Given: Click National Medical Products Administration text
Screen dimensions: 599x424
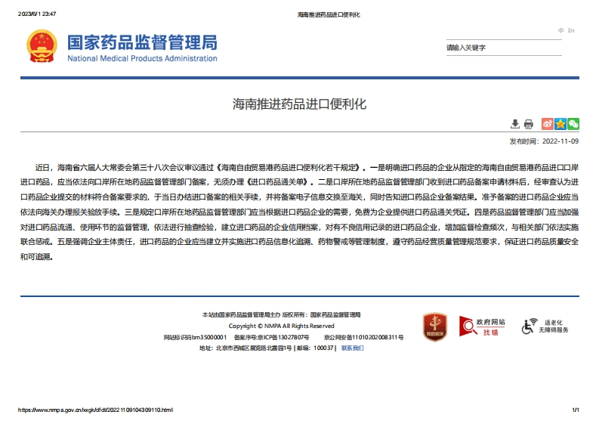Looking at the screenshot, I should [x=142, y=58].
